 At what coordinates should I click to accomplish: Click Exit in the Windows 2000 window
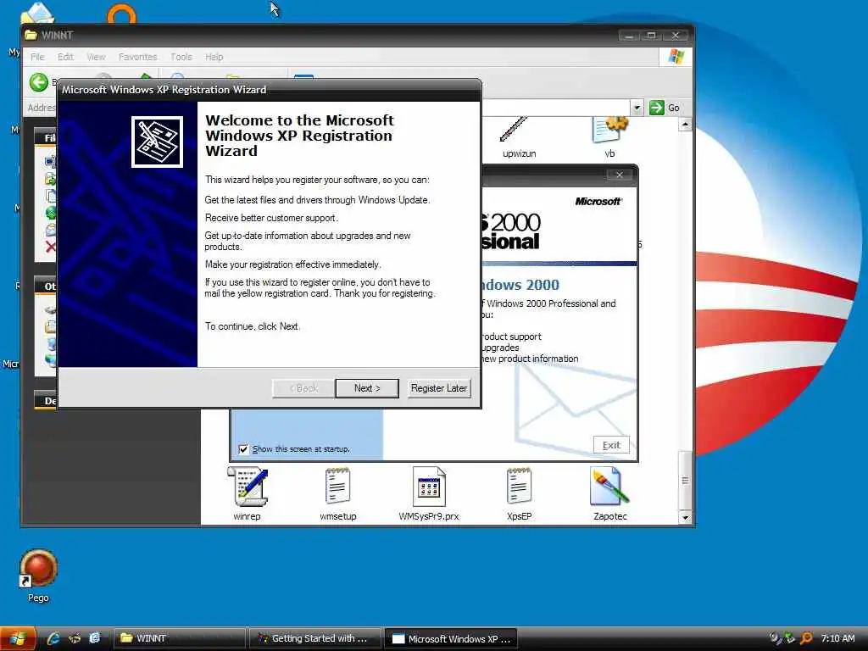point(611,445)
